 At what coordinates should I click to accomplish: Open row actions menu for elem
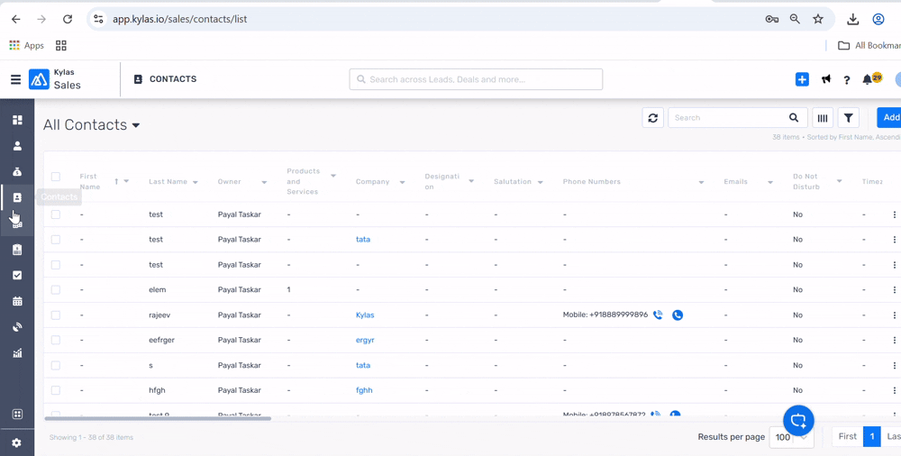tap(894, 290)
